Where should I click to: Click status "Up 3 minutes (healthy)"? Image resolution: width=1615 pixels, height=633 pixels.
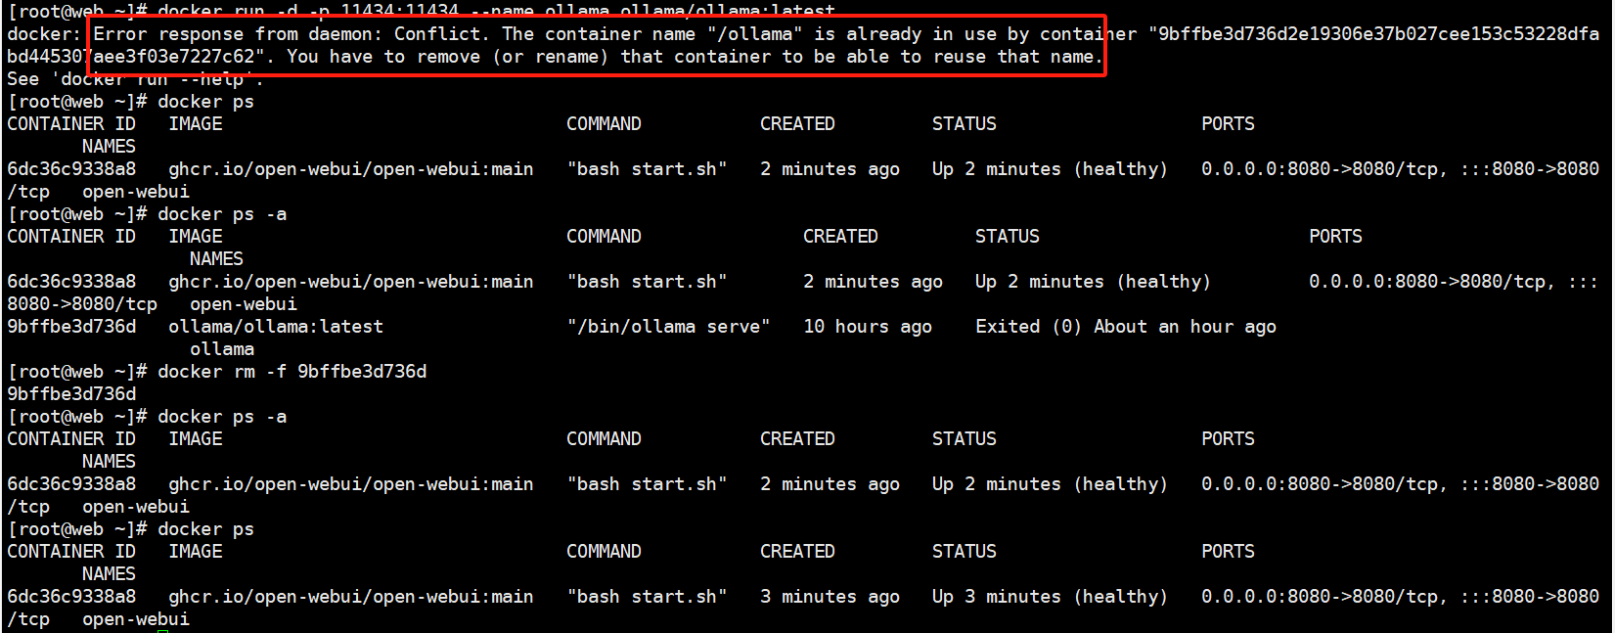pyautogui.click(x=1050, y=597)
